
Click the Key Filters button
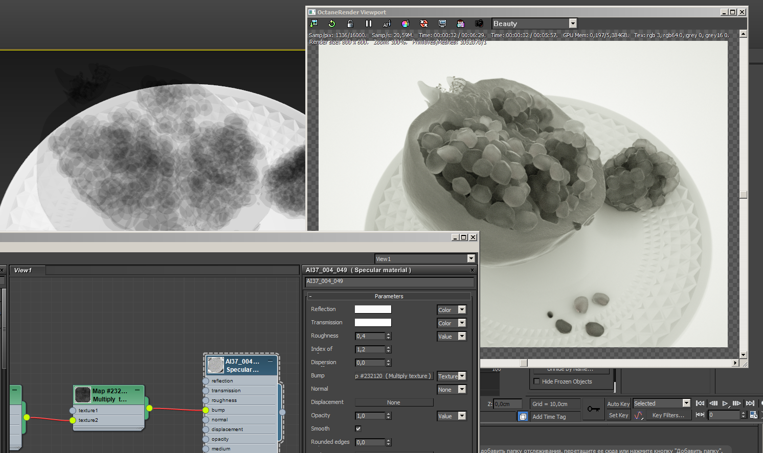click(667, 415)
